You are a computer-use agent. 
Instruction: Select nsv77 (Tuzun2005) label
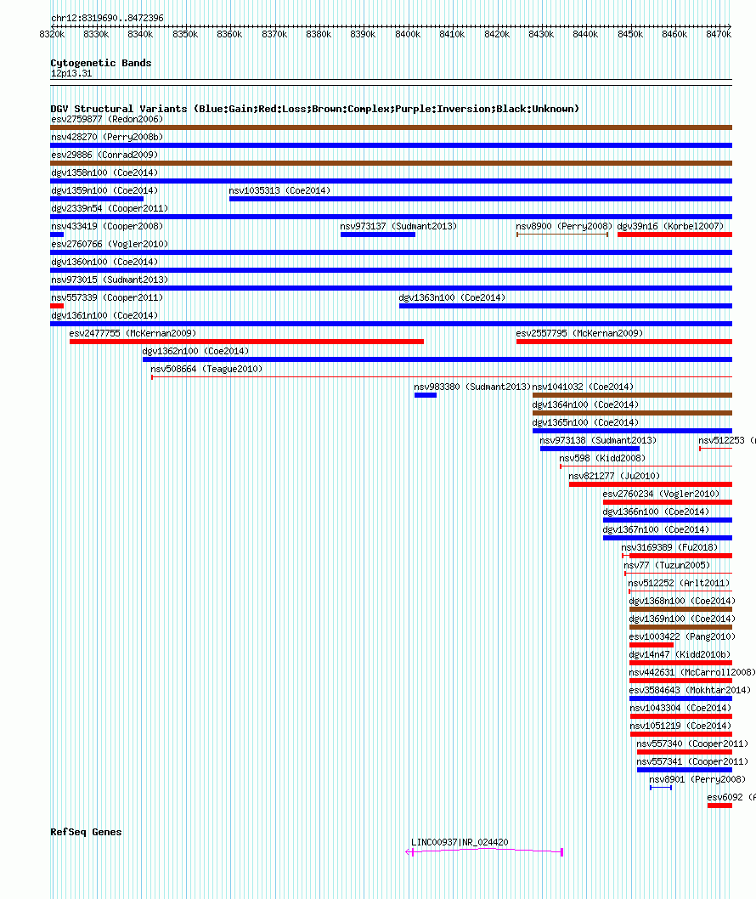click(667, 565)
